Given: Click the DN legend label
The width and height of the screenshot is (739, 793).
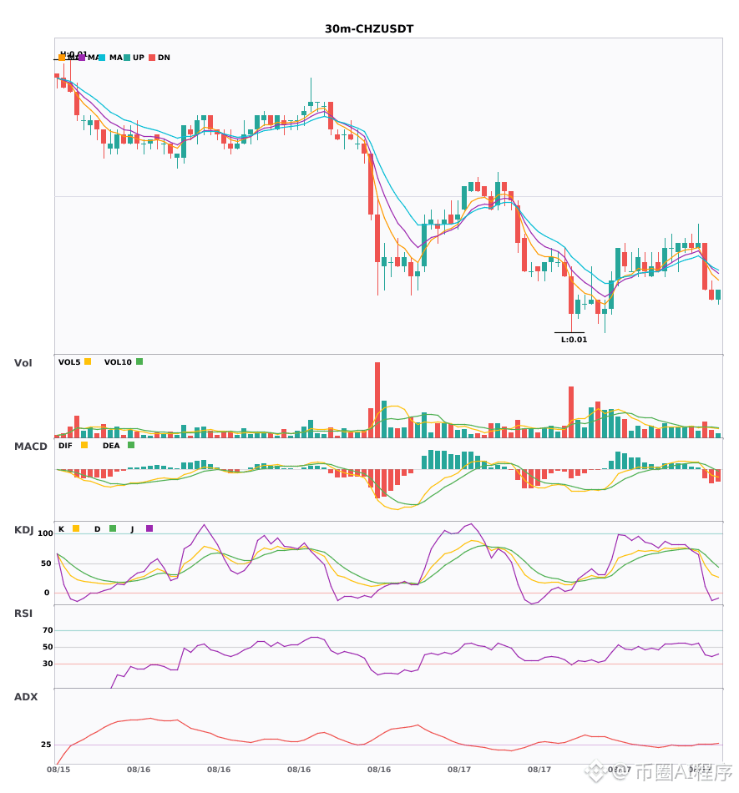Looking at the screenshot, I should [164, 58].
